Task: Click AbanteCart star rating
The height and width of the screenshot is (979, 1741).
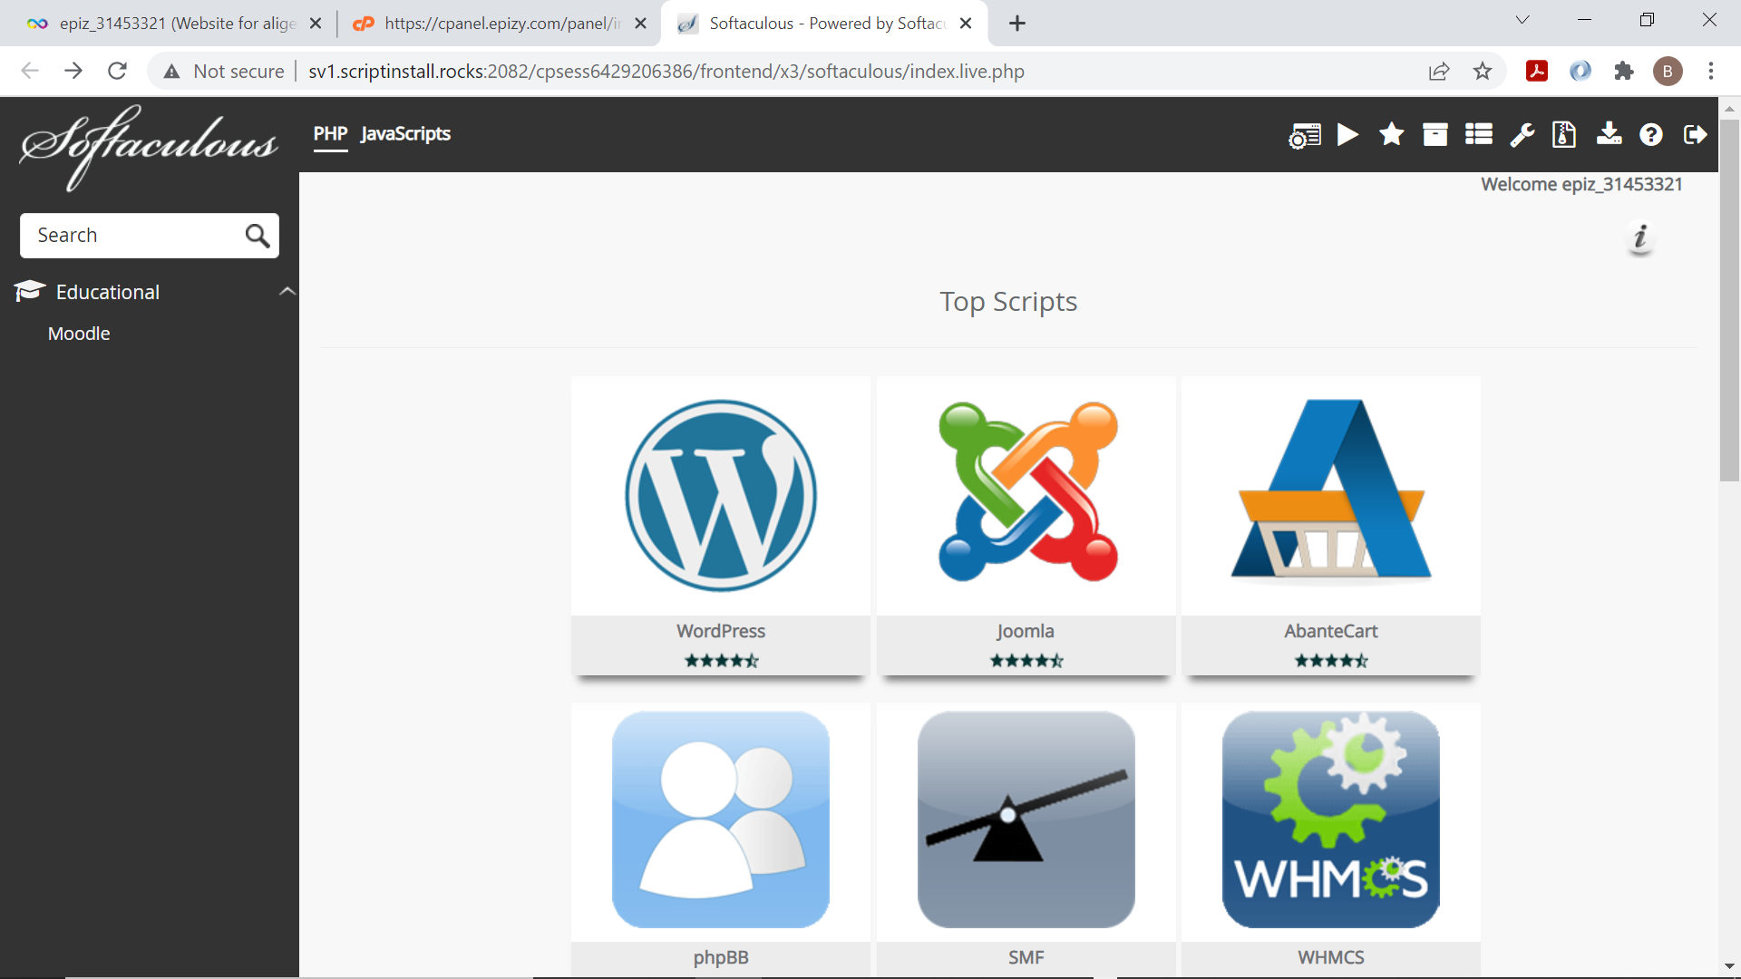Action: point(1331,661)
